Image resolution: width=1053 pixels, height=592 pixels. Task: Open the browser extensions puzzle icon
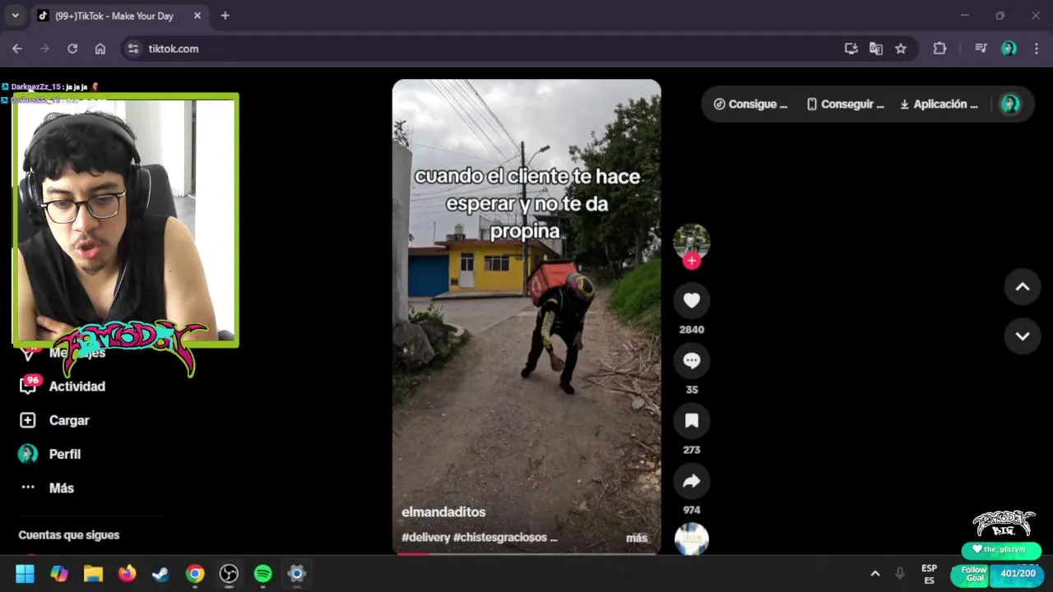[x=939, y=49]
